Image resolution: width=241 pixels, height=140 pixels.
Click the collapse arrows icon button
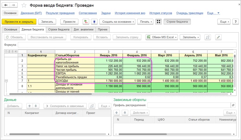click(159, 22)
